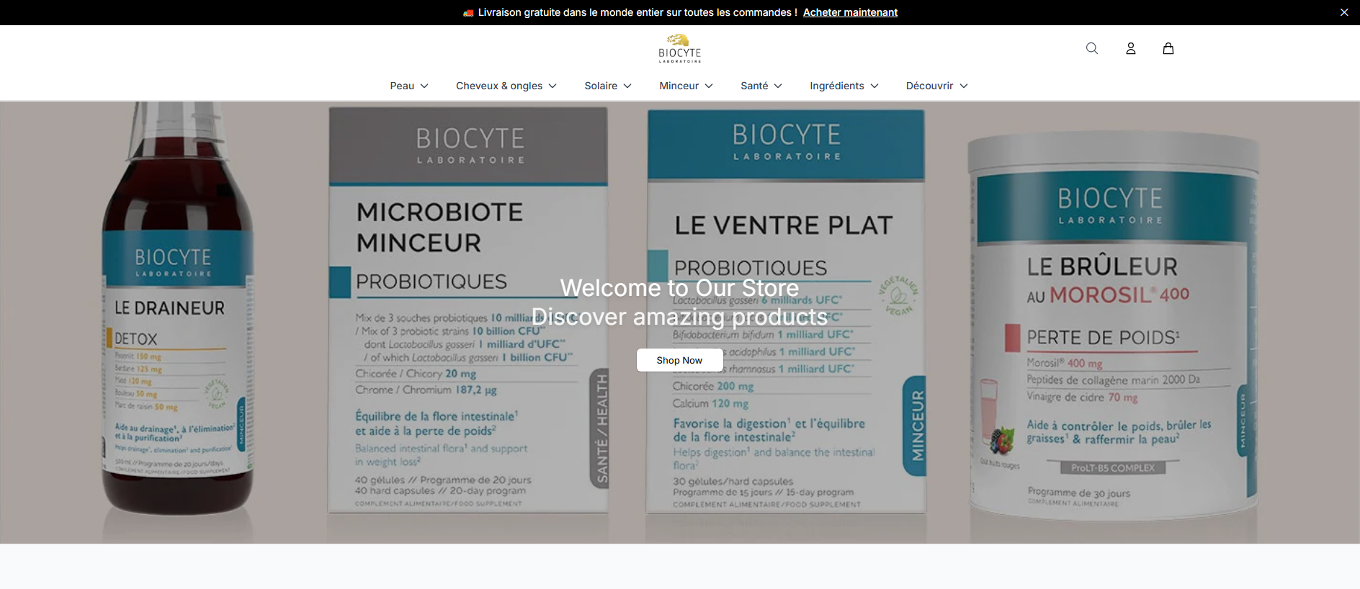
Task: Open the Découvrir menu item
Action: click(x=929, y=86)
